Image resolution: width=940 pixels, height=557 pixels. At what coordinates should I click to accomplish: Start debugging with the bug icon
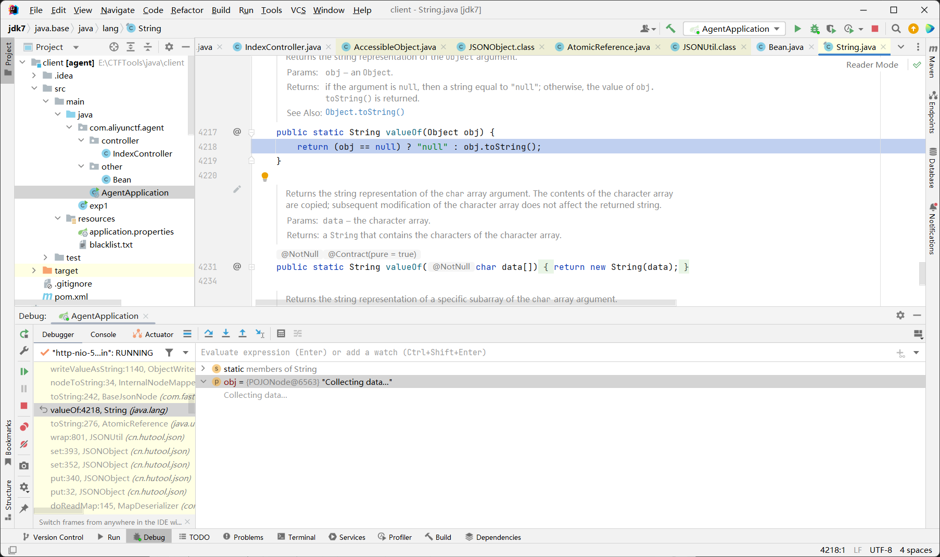(815, 29)
